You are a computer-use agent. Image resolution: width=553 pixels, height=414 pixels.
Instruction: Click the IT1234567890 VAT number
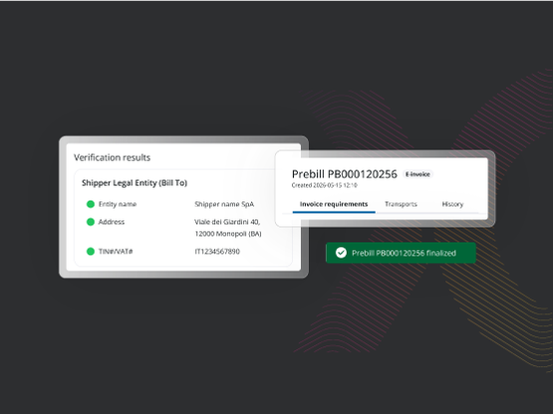click(x=217, y=251)
